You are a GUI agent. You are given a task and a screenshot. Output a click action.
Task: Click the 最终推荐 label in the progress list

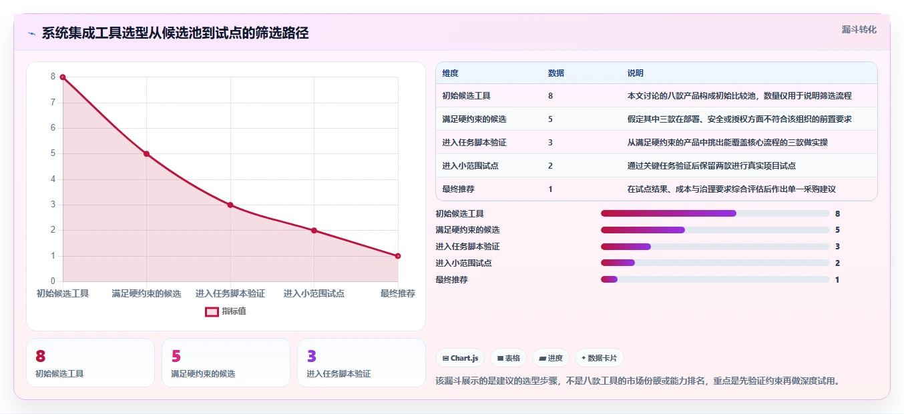(x=451, y=280)
